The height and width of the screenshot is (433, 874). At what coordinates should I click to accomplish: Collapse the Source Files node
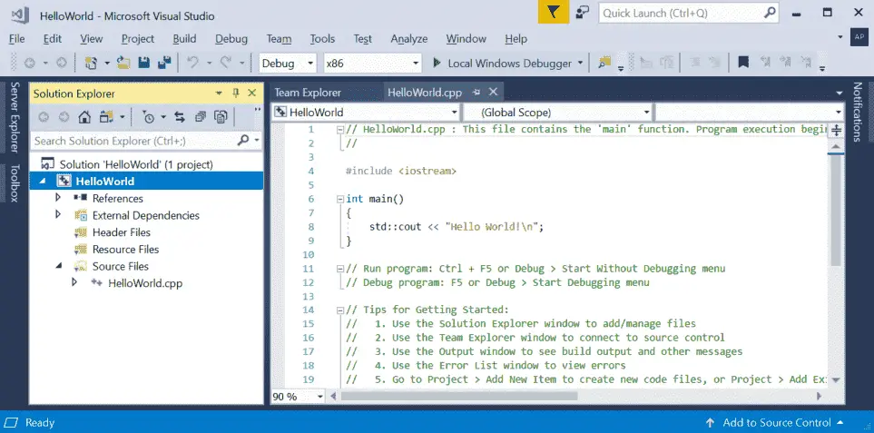point(58,266)
